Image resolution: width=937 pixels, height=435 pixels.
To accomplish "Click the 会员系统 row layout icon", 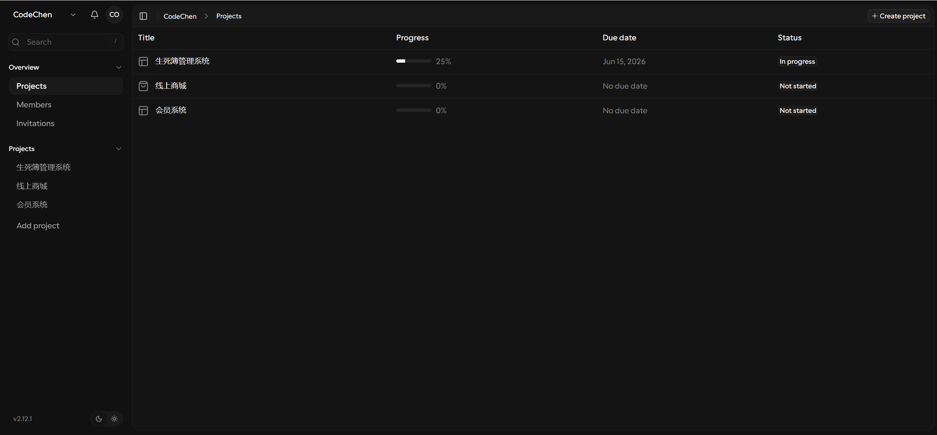I will coord(143,111).
